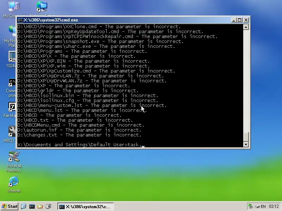This screenshot has height=211, width=282.
Task: Select the Internet desktop shortcut
Action: click(x=14, y=184)
